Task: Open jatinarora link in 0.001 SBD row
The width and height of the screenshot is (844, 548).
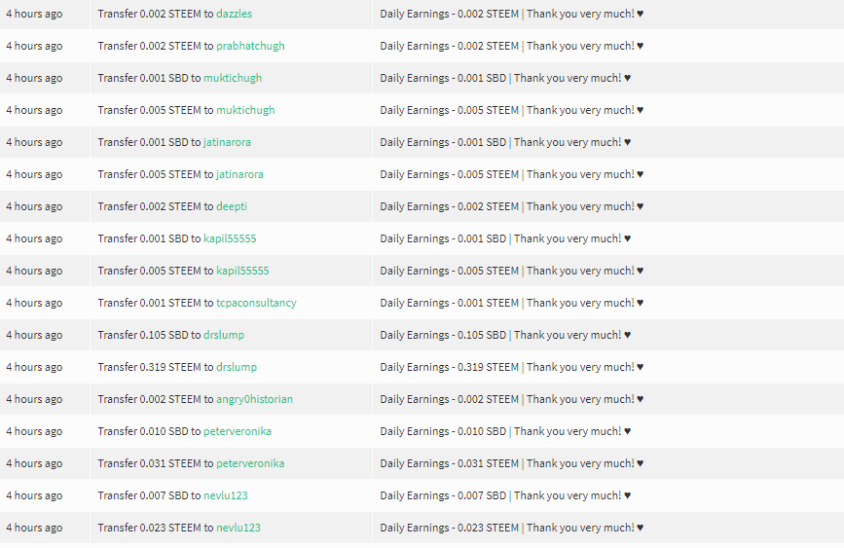Action: (x=227, y=143)
